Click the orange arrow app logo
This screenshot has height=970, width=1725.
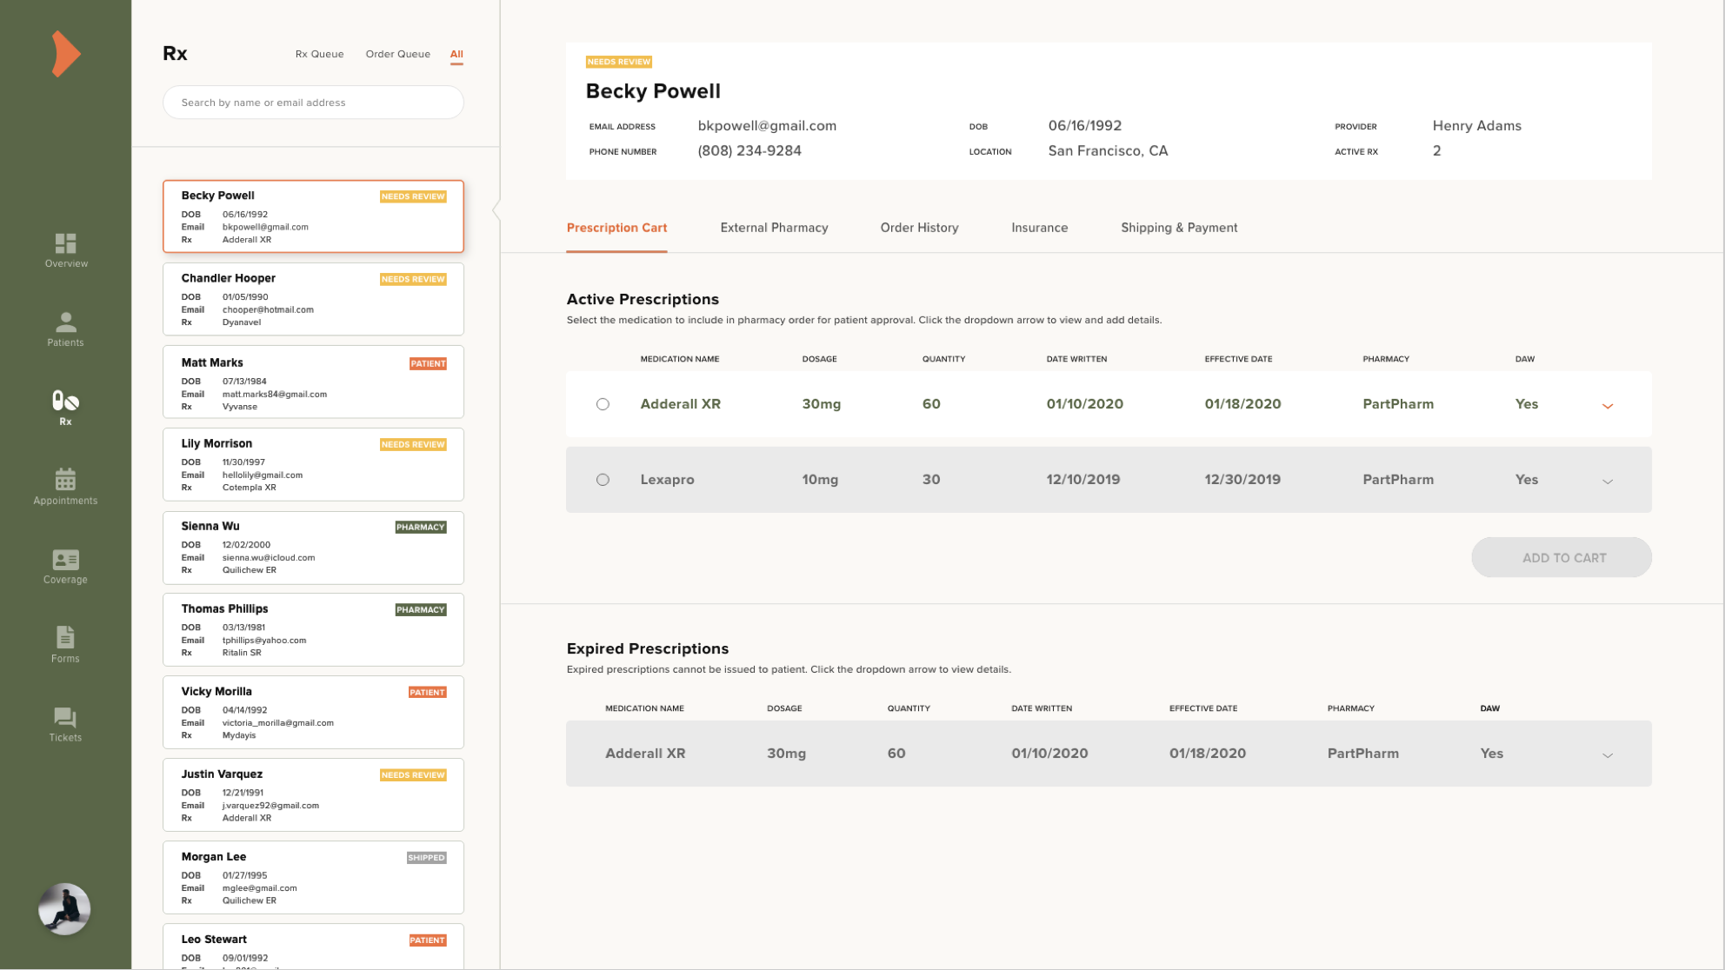pos(65,54)
